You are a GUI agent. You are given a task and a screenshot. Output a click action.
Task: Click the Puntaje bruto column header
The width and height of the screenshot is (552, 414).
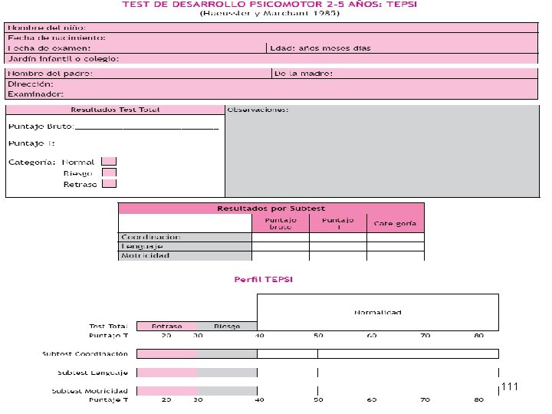(x=281, y=223)
